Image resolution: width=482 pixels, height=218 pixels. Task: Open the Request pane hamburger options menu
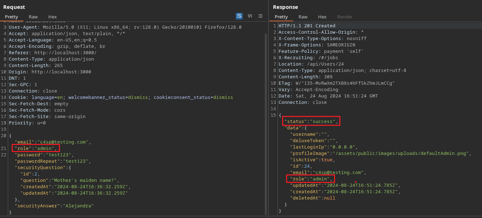pyautogui.click(x=260, y=16)
